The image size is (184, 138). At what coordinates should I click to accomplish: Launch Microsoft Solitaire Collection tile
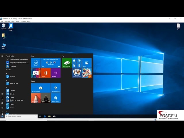pos(77,73)
